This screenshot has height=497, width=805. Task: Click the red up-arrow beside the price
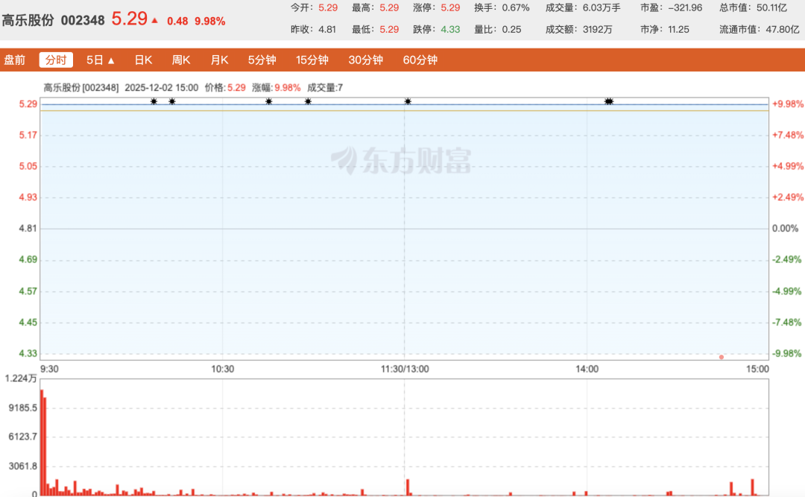pyautogui.click(x=154, y=21)
